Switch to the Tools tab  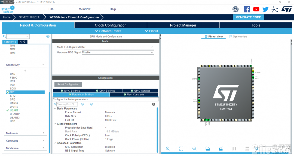[x=256, y=25]
